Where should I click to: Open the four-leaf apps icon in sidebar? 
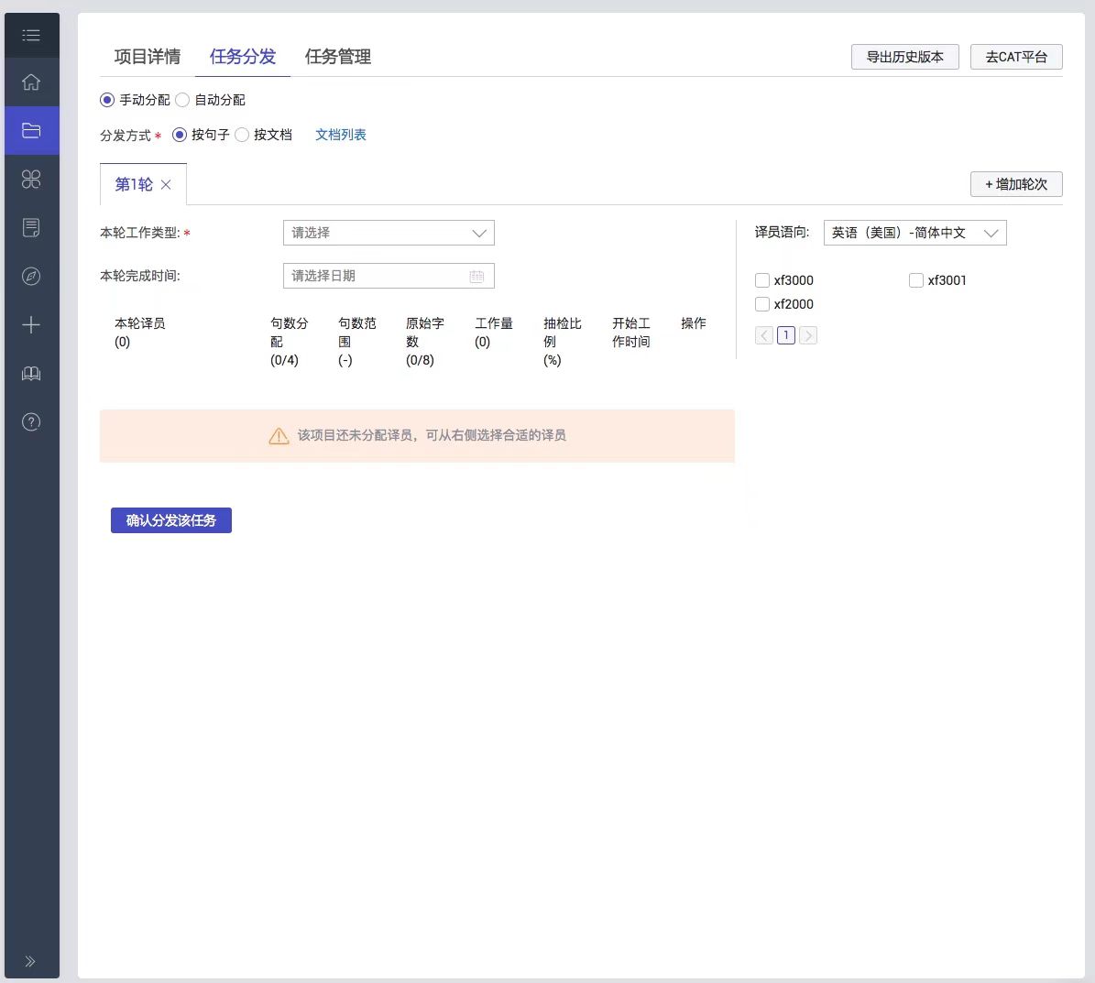31,179
